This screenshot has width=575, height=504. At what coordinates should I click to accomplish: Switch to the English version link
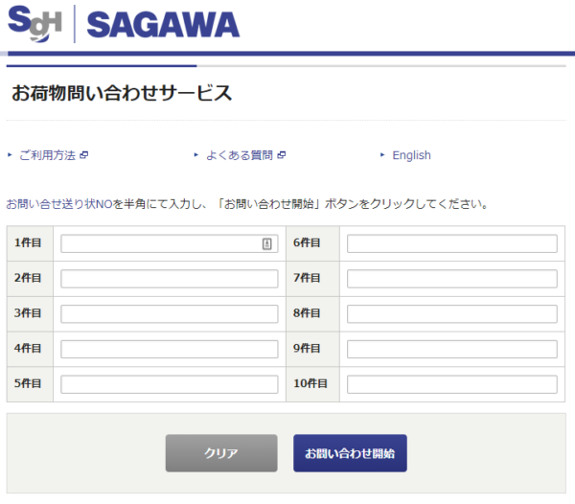click(411, 155)
